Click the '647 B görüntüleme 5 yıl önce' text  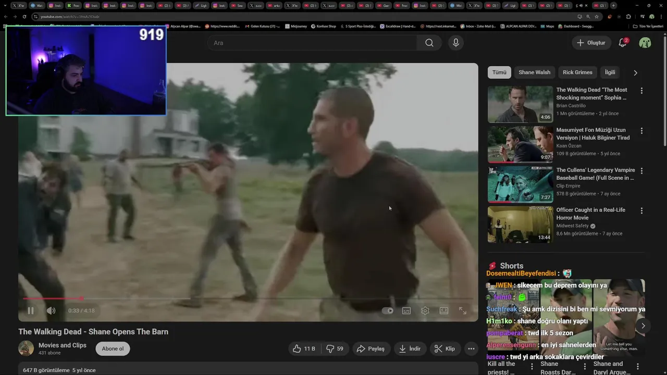tap(59, 370)
